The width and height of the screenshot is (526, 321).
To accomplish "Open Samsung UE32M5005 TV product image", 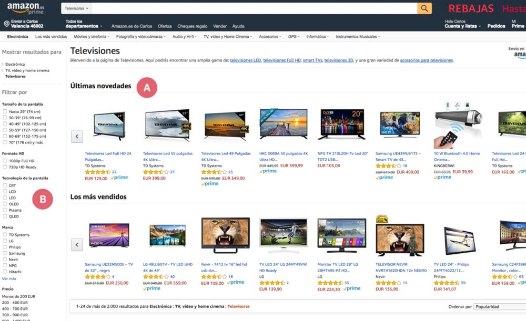I will 109,235.
